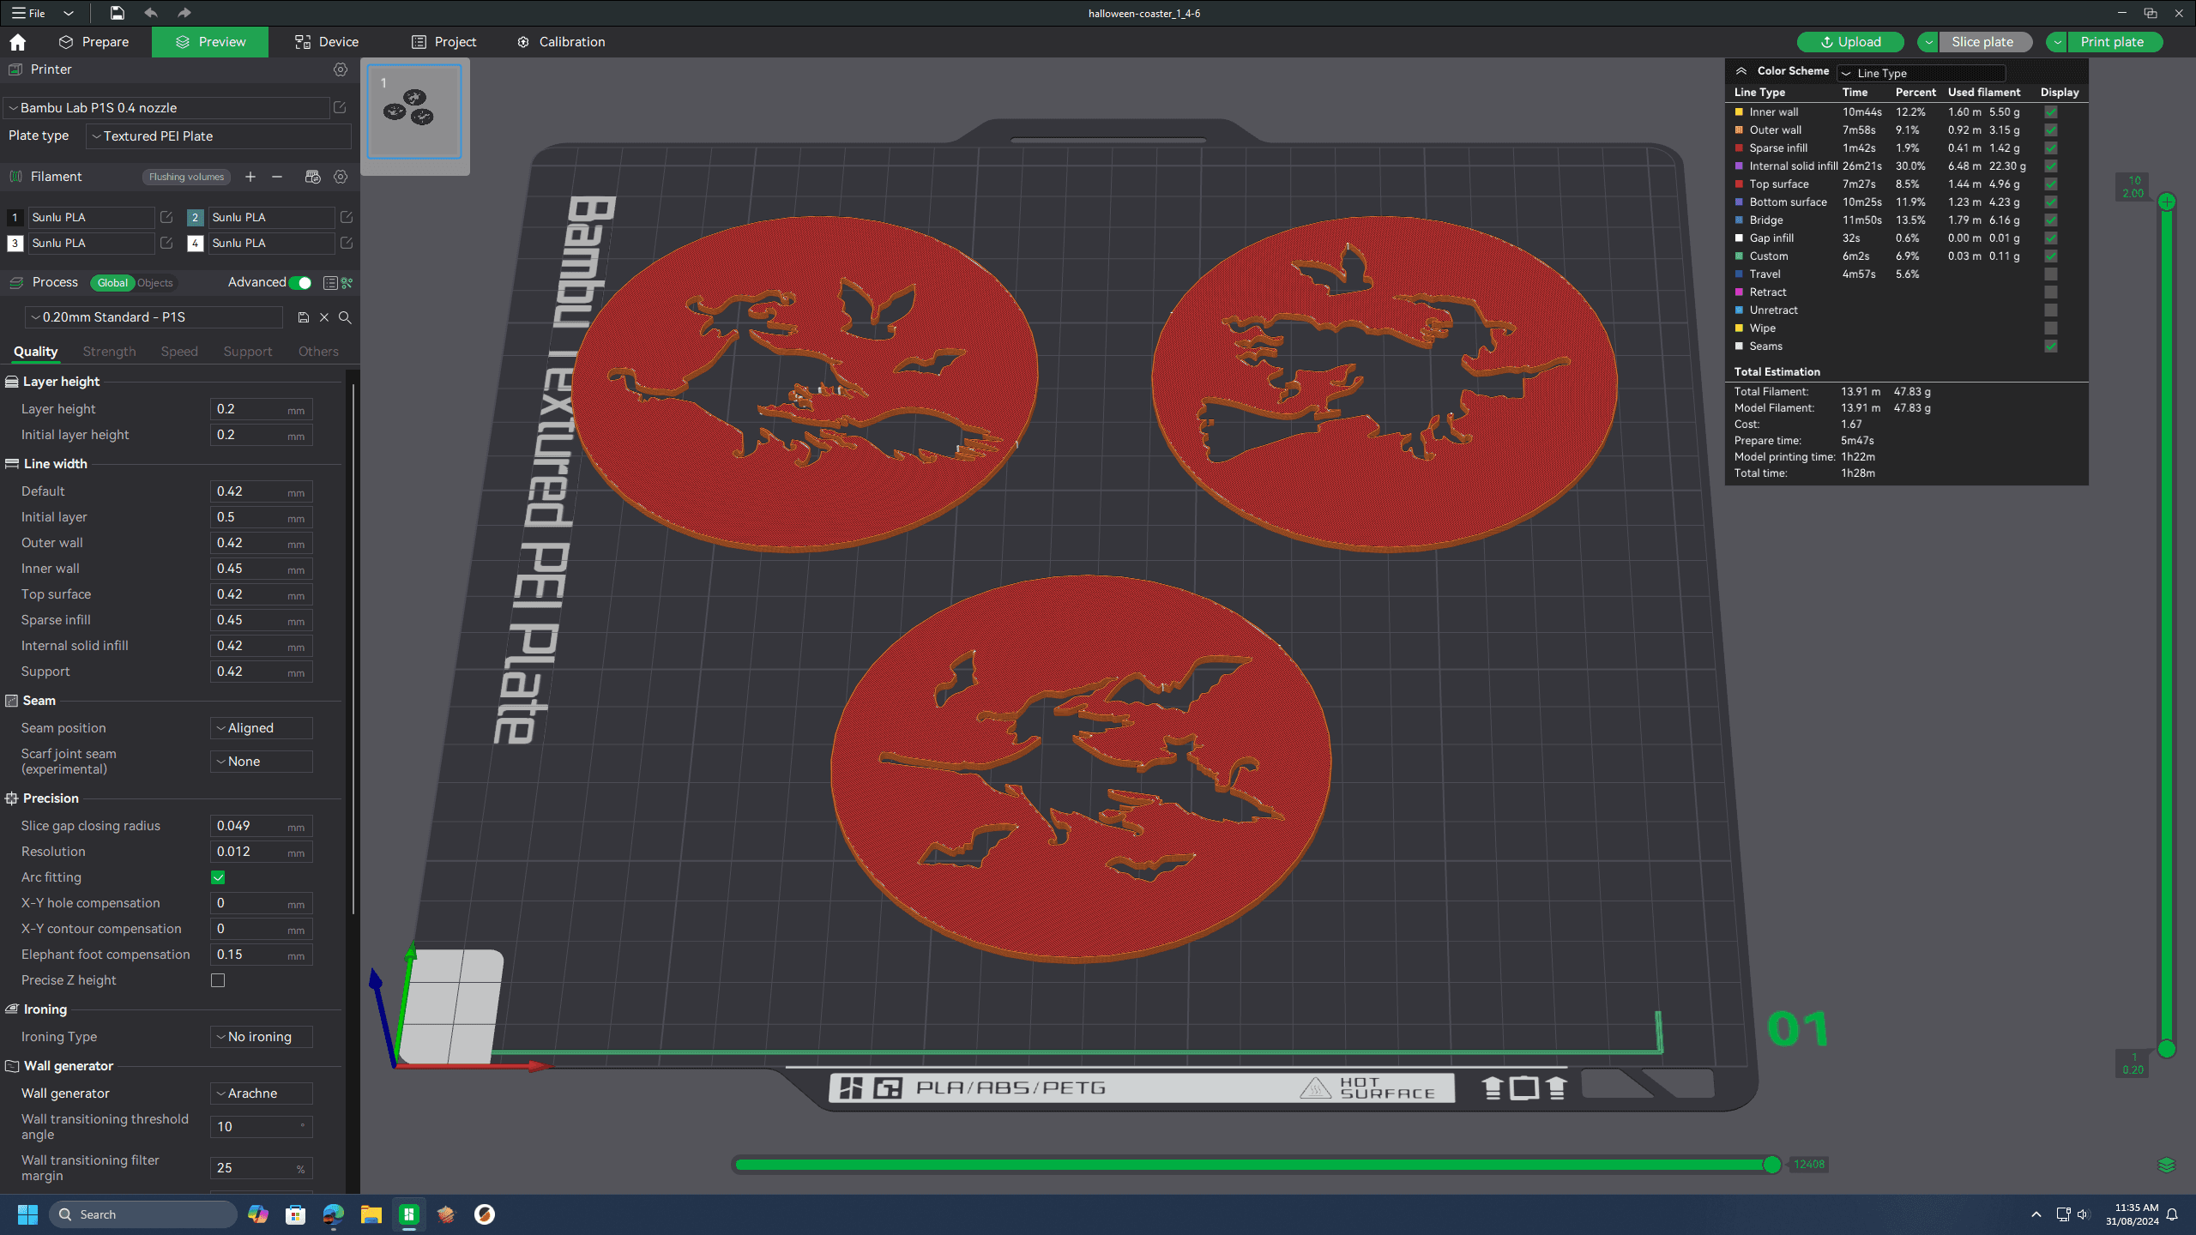Hide Outer wall display checkbox

click(2051, 130)
